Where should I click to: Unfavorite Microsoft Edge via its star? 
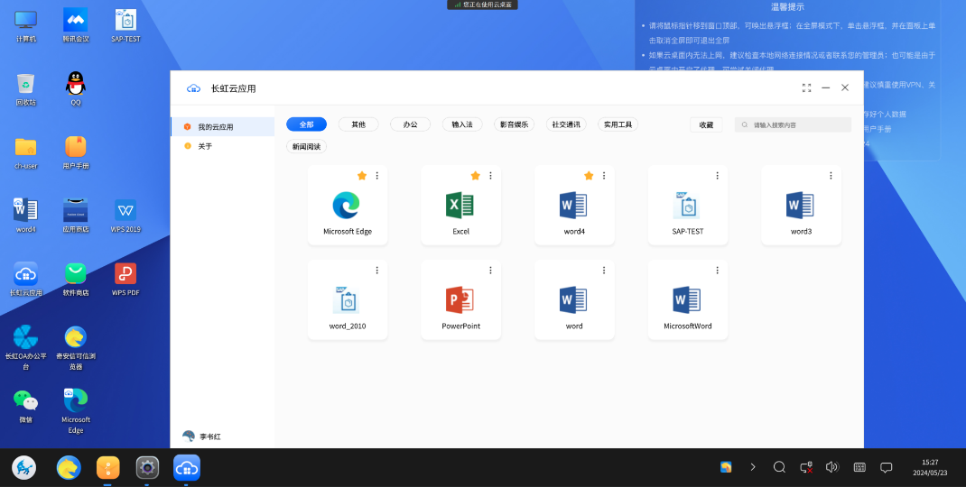tap(362, 176)
